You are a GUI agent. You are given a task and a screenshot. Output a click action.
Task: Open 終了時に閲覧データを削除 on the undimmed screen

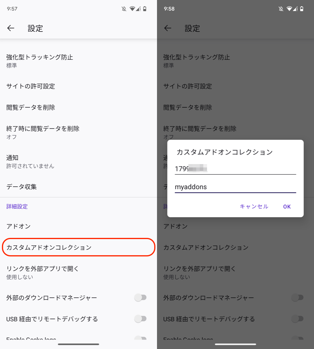[x=78, y=132]
